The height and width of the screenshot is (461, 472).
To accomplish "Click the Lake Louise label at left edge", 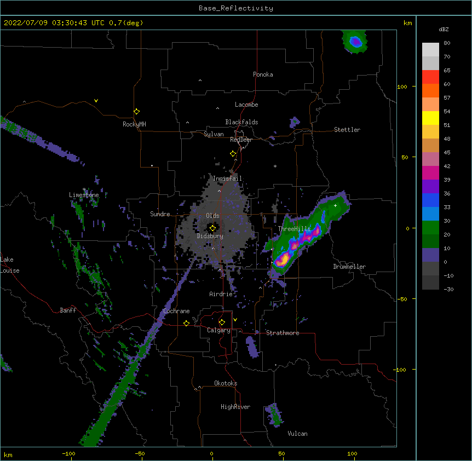I will pos(10,265).
